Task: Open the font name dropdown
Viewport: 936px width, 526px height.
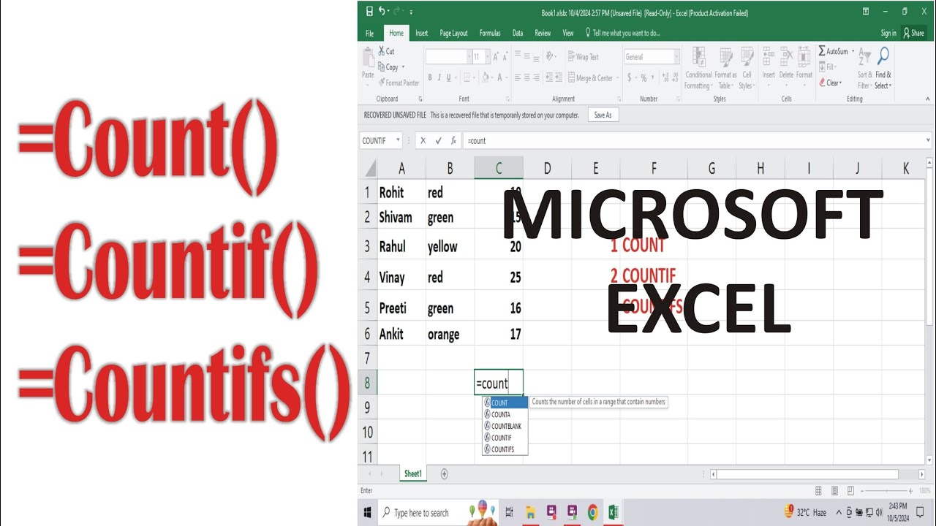Action: pyautogui.click(x=469, y=56)
